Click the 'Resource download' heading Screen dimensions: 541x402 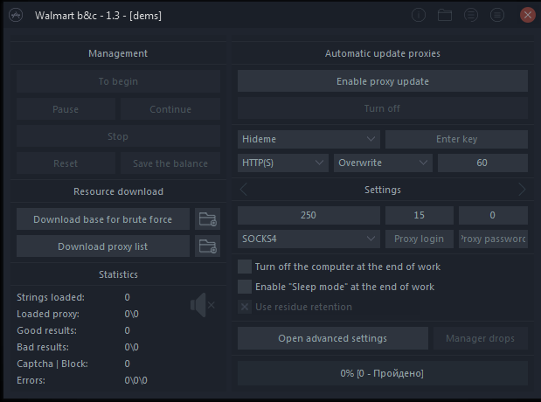tap(118, 191)
